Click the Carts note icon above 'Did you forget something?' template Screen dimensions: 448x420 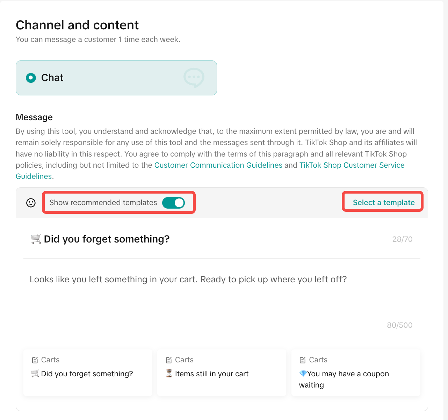[35, 360]
